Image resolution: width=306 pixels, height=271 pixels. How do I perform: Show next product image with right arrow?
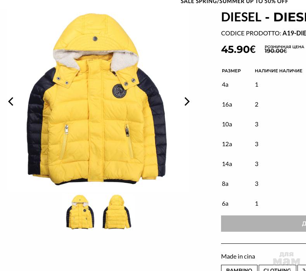187,101
